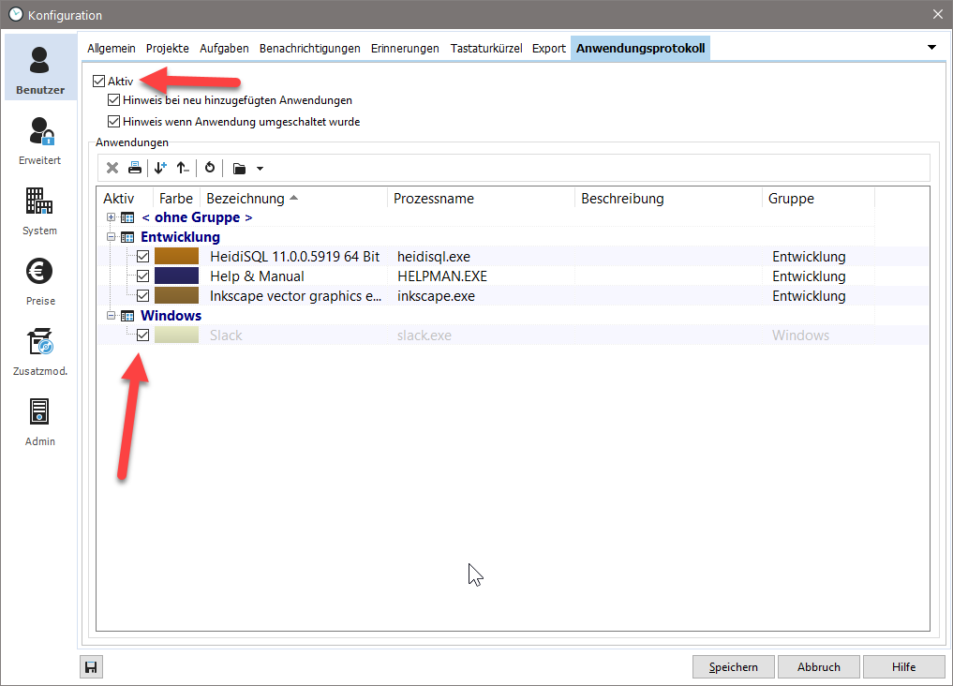Switch to the Allgemein tab

112,48
